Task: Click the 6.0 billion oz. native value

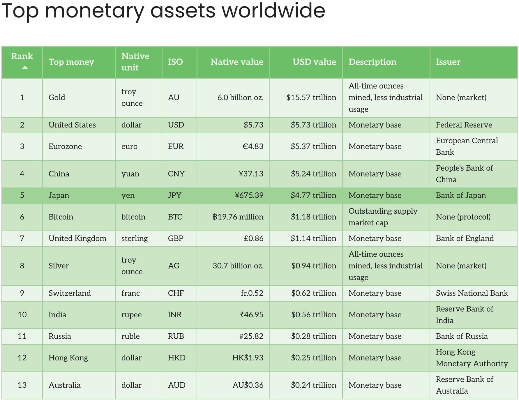Action: pyautogui.click(x=240, y=98)
